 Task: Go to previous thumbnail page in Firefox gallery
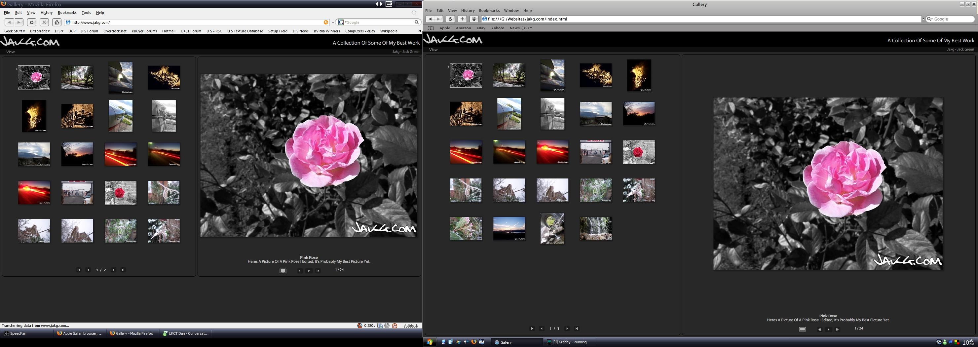tap(88, 270)
